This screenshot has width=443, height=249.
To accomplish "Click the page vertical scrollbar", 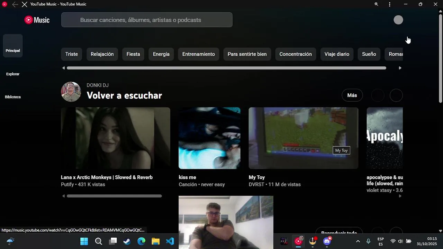I will point(441,58).
